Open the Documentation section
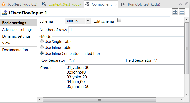This screenshot has height=103, width=190. point(15,50)
